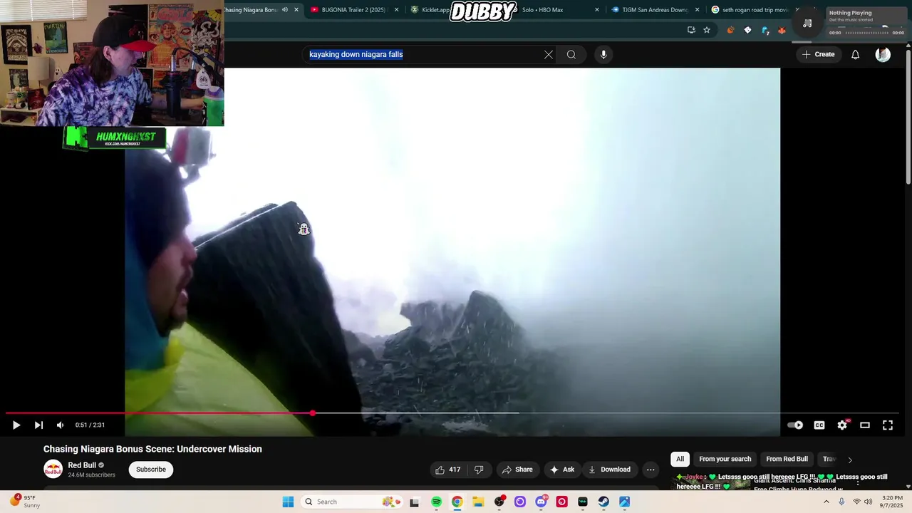This screenshot has width=912, height=513.
Task: Click the install app icon in address bar
Action: pos(691,30)
